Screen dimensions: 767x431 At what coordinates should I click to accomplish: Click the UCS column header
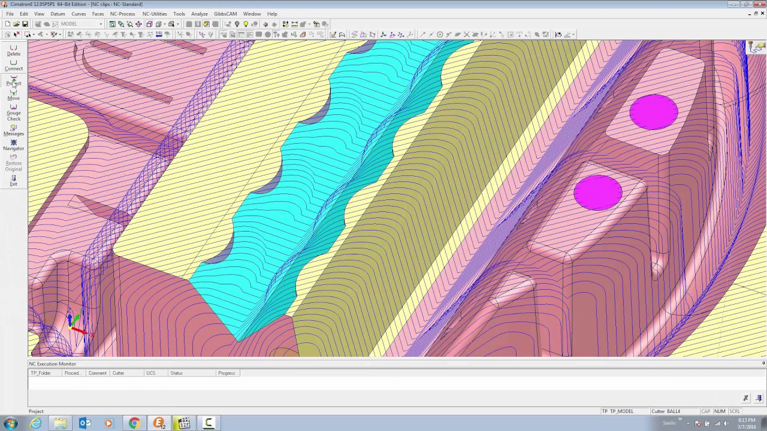point(156,373)
